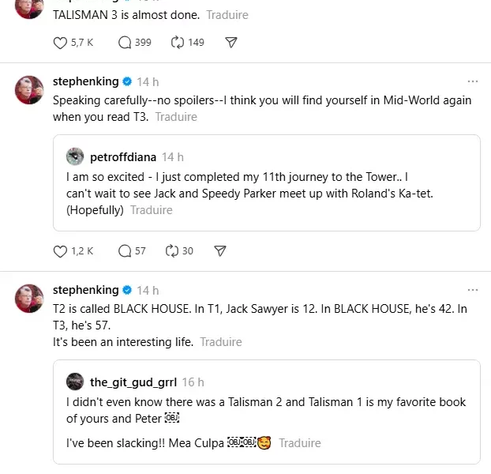Reply to the Mid-World no spoilers post
Image resolution: width=491 pixels, height=474 pixels.
(125, 250)
